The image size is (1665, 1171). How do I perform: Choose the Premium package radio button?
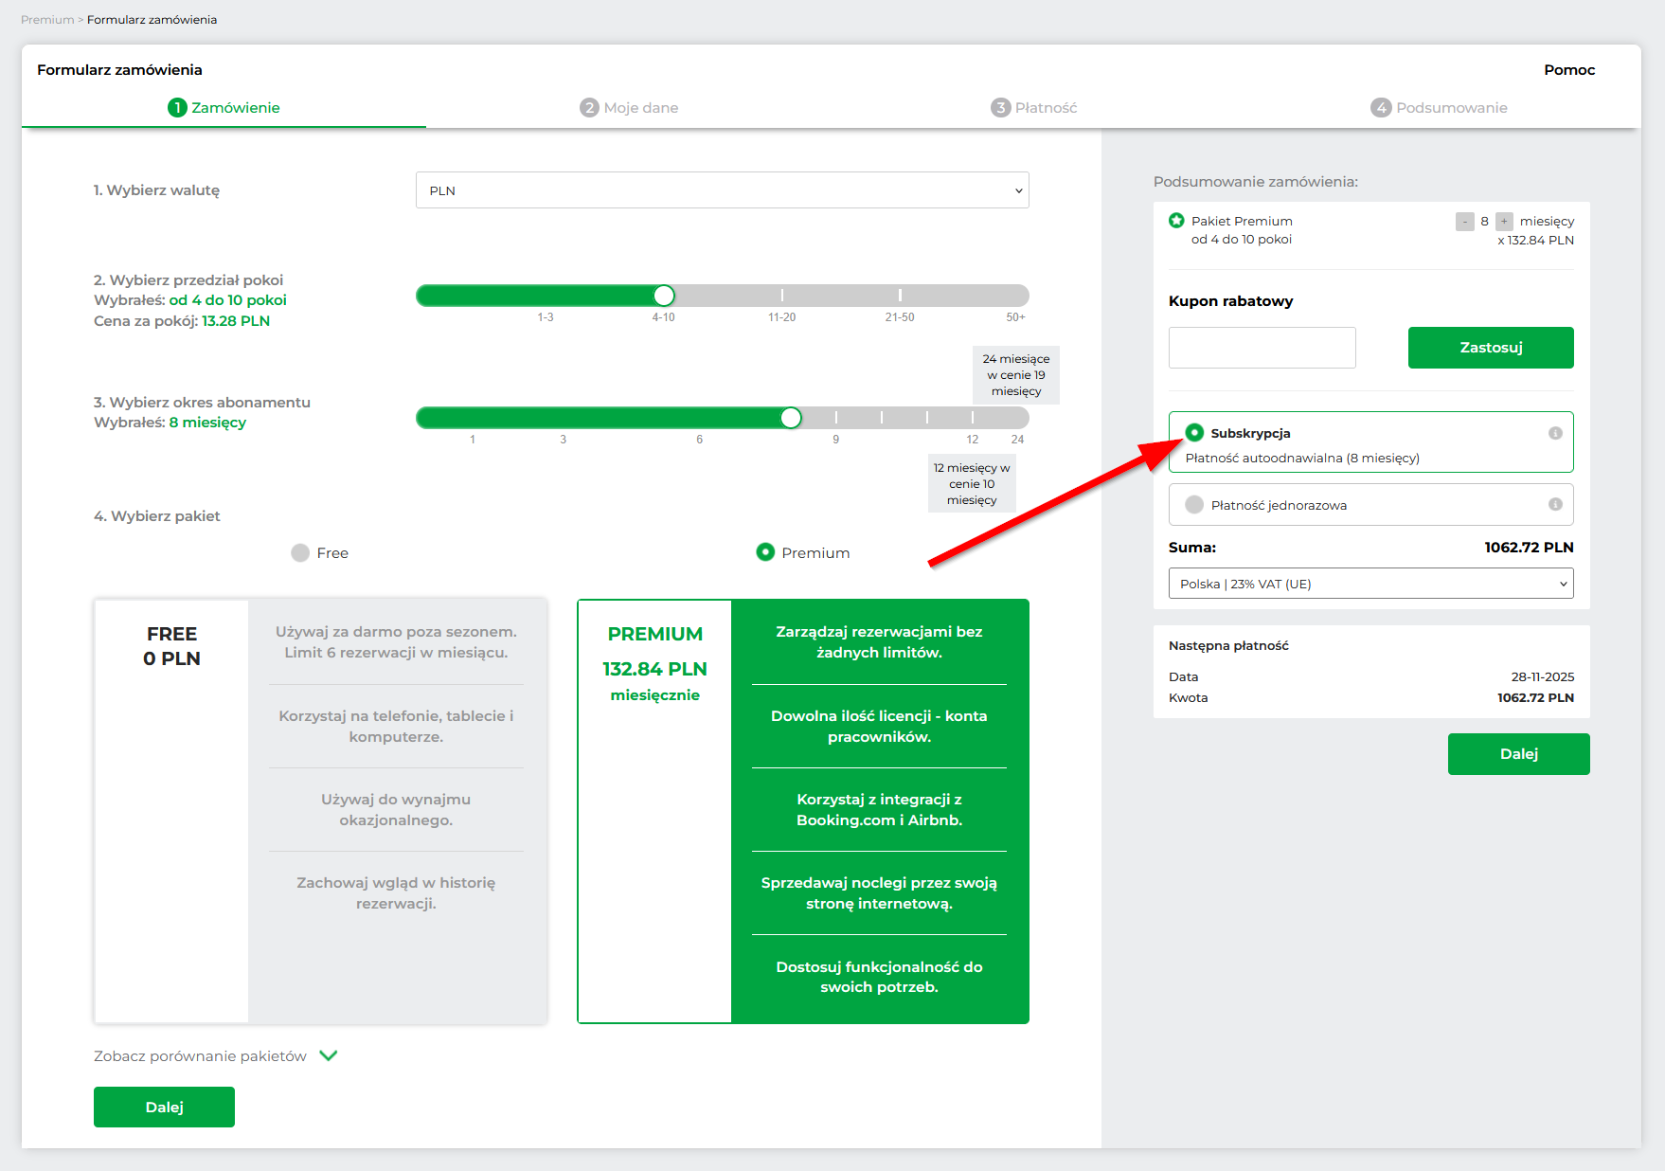pyautogui.click(x=765, y=552)
